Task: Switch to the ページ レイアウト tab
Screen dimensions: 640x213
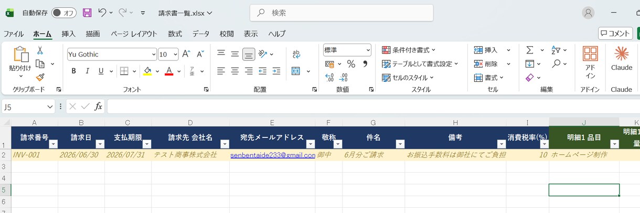Action: (134, 34)
